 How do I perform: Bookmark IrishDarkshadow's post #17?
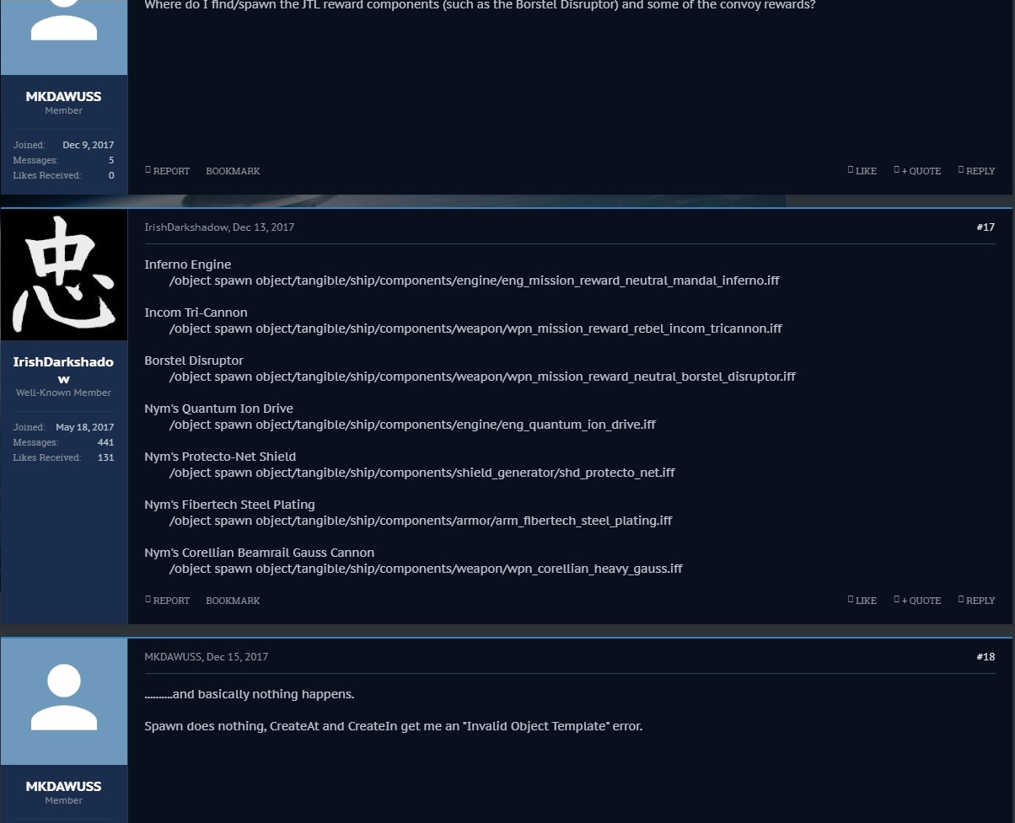click(233, 601)
